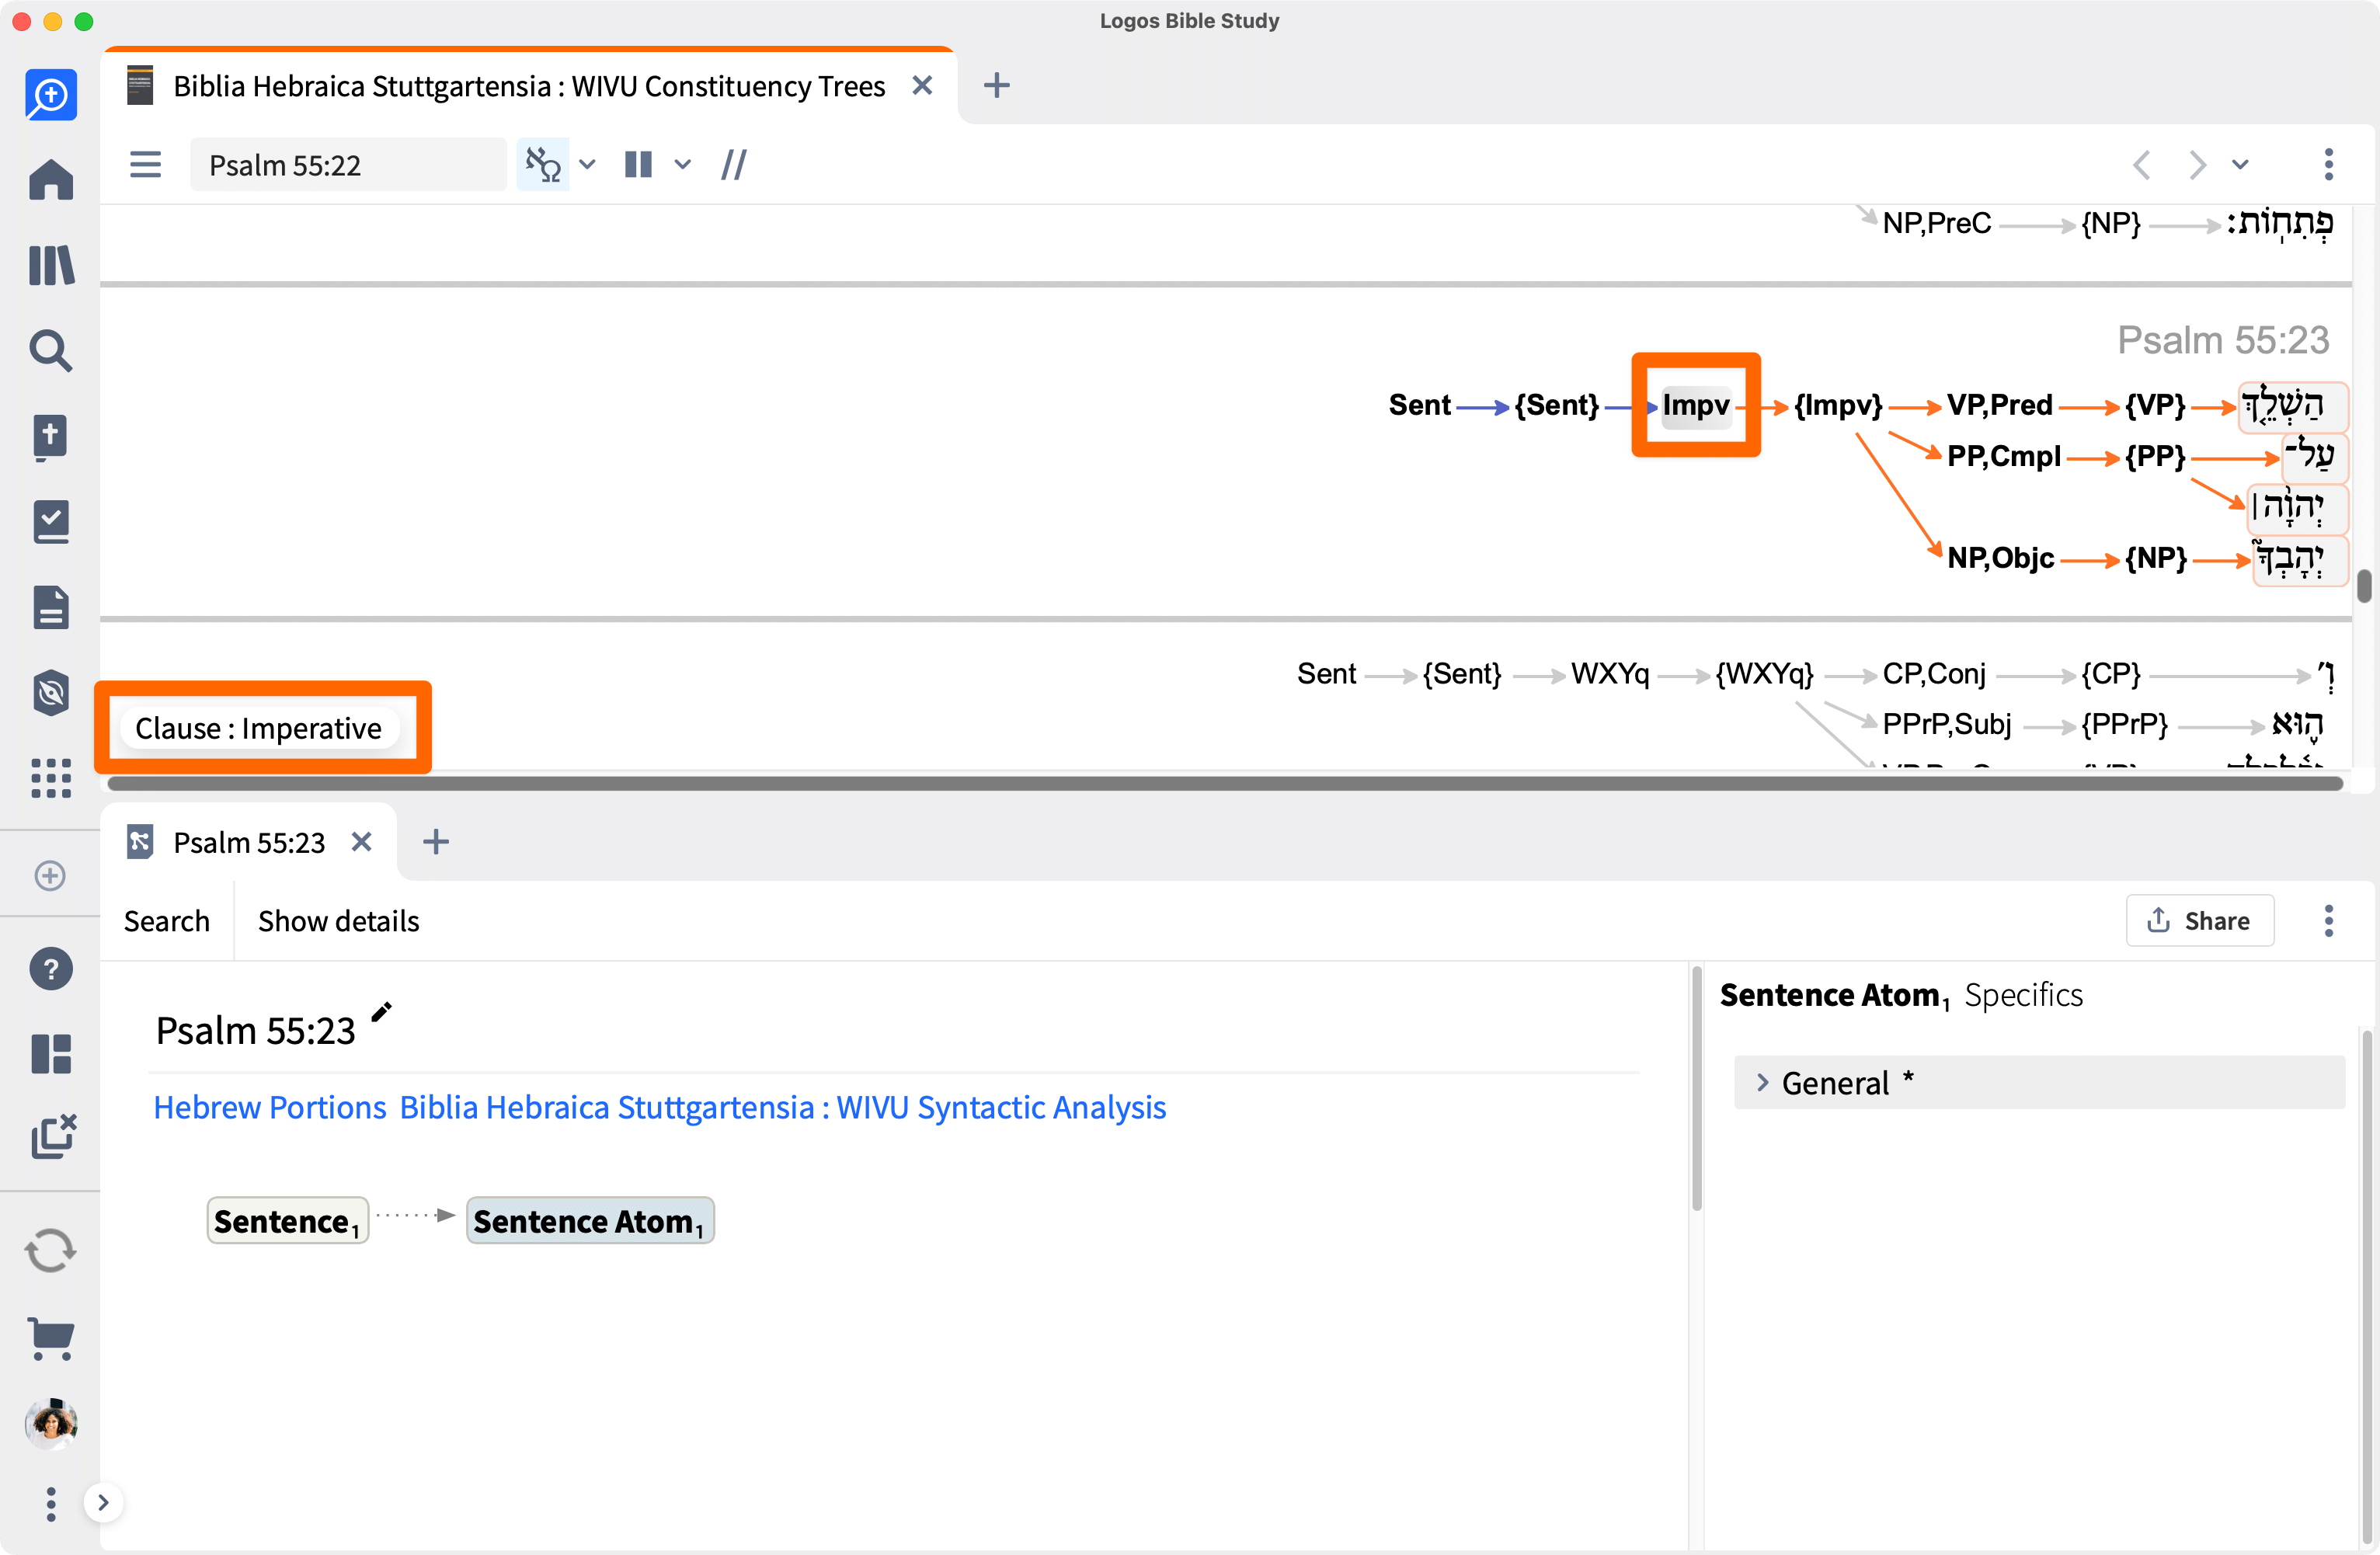Click the multiple resources columns icon

[x=638, y=165]
